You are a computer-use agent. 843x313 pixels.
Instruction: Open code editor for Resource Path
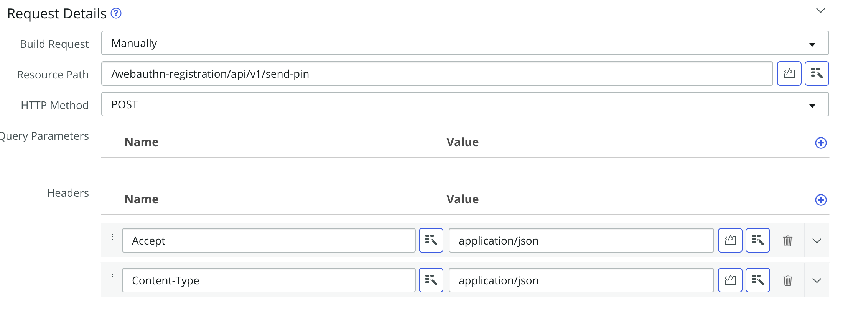pos(789,73)
